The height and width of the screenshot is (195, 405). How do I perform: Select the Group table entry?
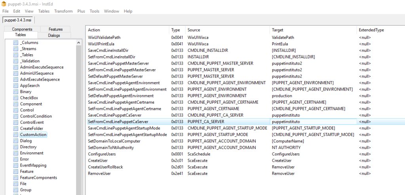point(26,190)
